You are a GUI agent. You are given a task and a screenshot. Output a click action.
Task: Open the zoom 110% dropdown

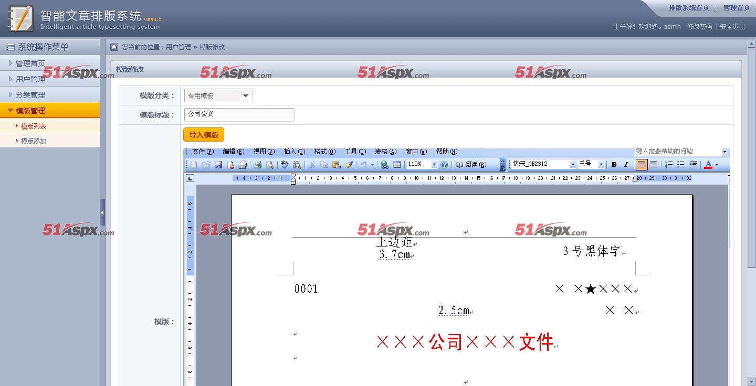pos(434,165)
